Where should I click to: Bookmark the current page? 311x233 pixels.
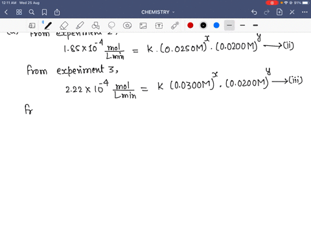44,12
